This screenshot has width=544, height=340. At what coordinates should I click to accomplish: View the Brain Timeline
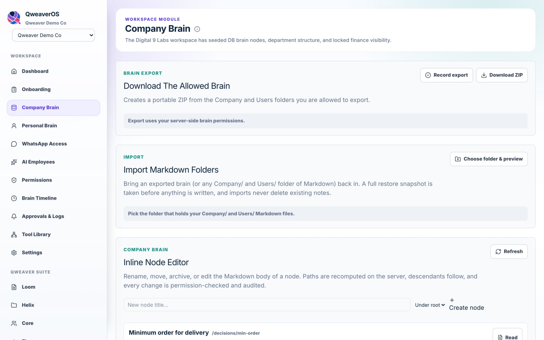tap(53, 198)
